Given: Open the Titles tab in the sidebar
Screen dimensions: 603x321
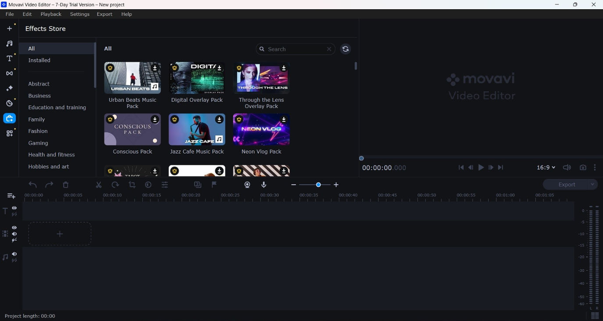Looking at the screenshot, I should (x=10, y=58).
